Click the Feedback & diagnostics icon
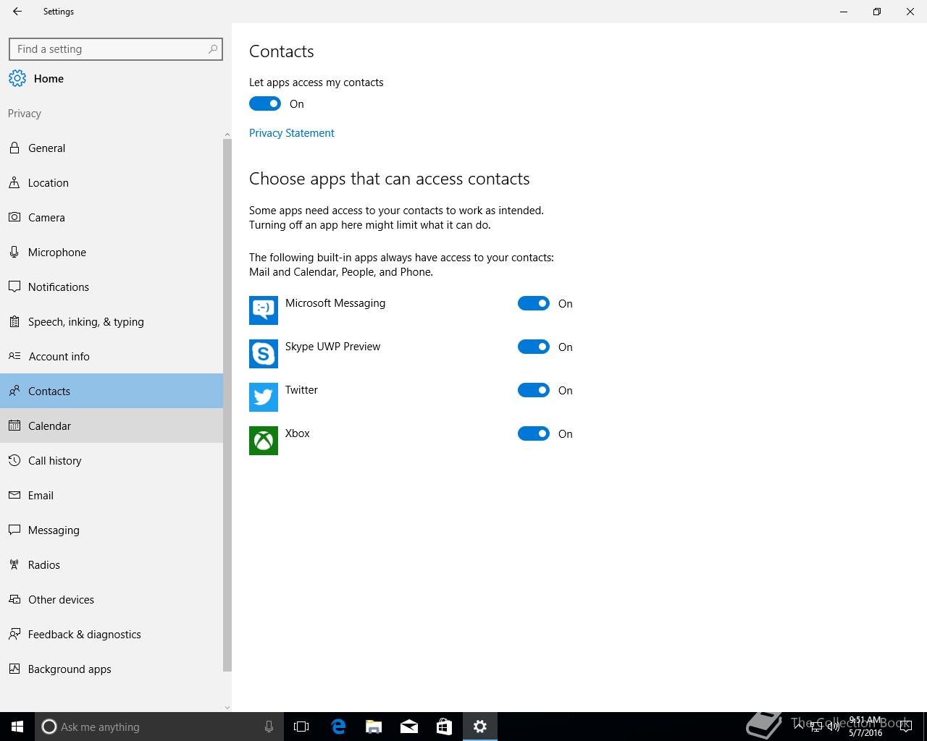The height and width of the screenshot is (741, 927). tap(14, 634)
